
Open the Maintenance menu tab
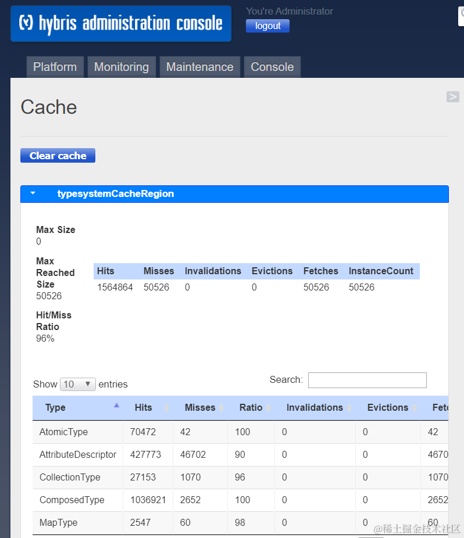click(200, 67)
